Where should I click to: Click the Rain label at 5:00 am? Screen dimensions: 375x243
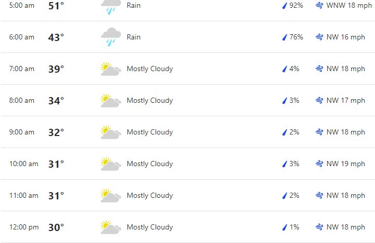134,5
